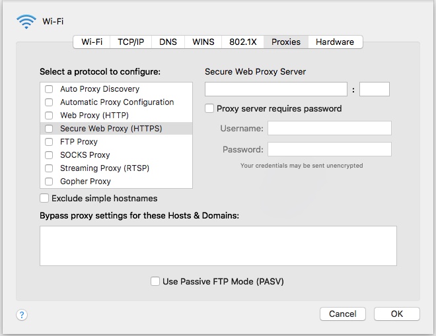
Task: Confirm settings with the OK button
Action: coord(396,314)
